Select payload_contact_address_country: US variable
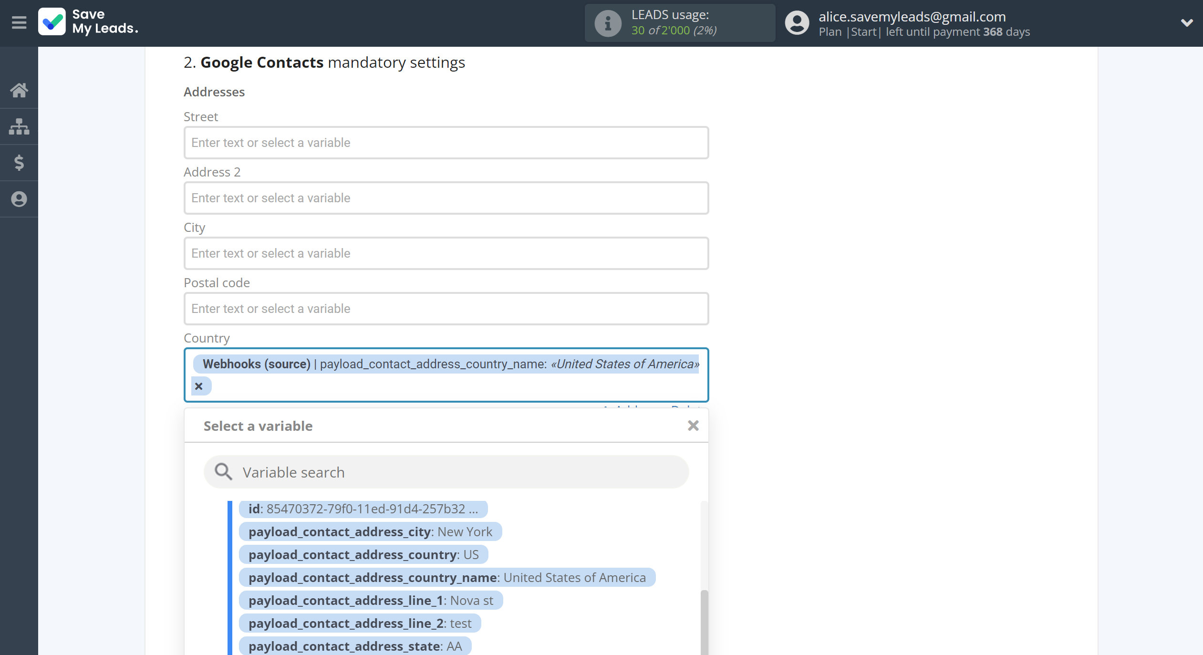This screenshot has height=655, width=1203. tap(363, 555)
